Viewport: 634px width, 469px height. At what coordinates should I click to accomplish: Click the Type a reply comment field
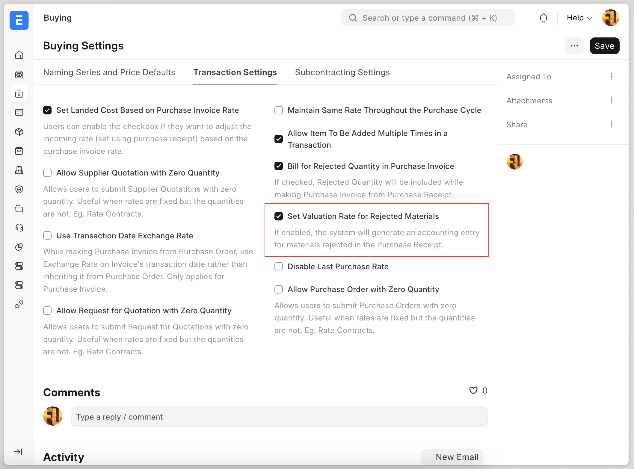pyautogui.click(x=279, y=417)
